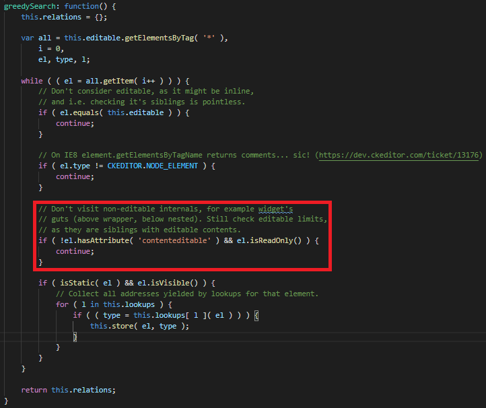
Task: Click the while keyword
Action: 32,81
